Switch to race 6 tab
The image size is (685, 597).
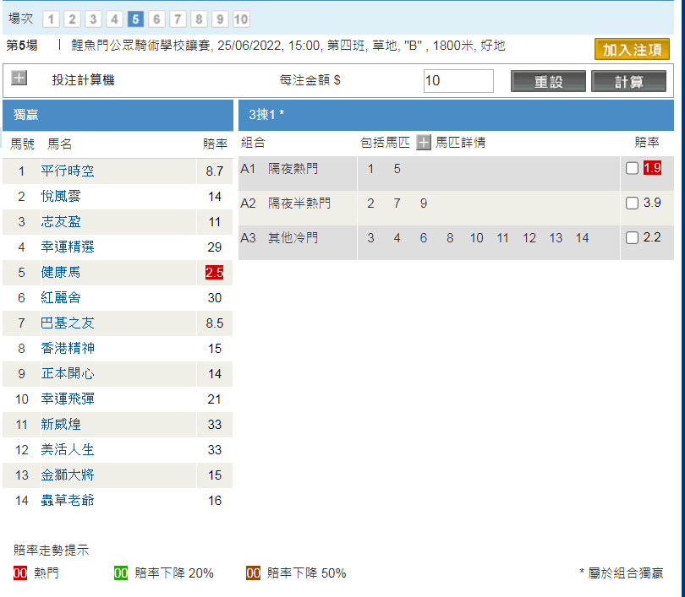coord(156,19)
